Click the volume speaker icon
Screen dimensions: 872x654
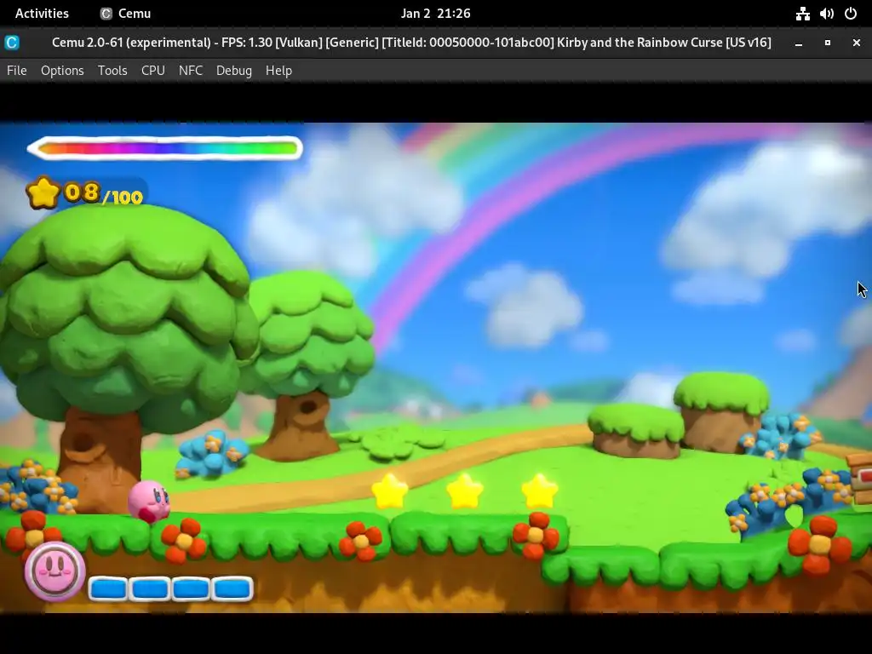tap(826, 14)
